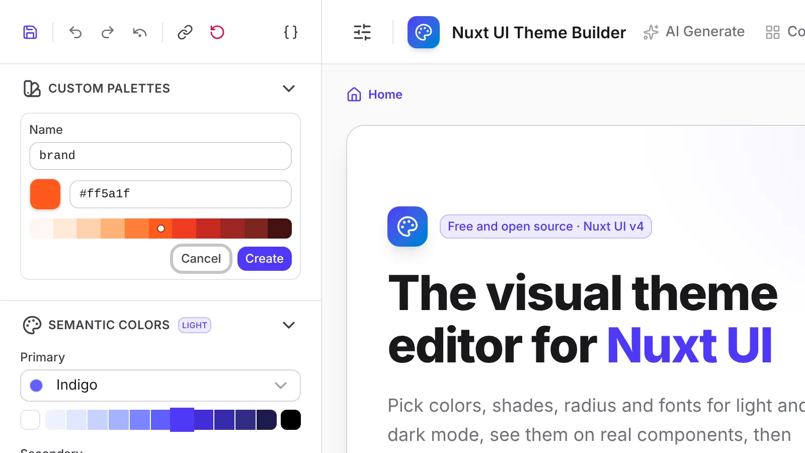Undo the last change

pos(75,32)
